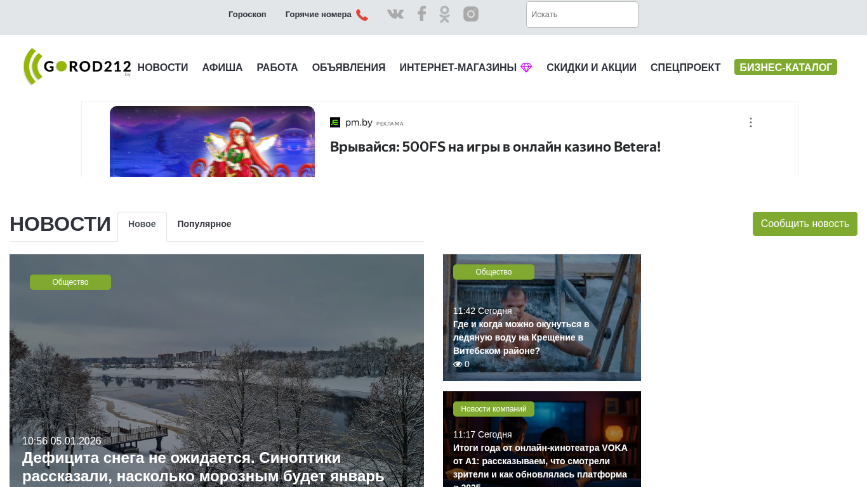
Task: Click the Betera casino ad image
Action: (212, 141)
